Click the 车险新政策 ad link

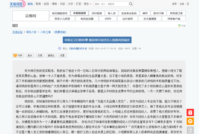(x=80, y=13)
